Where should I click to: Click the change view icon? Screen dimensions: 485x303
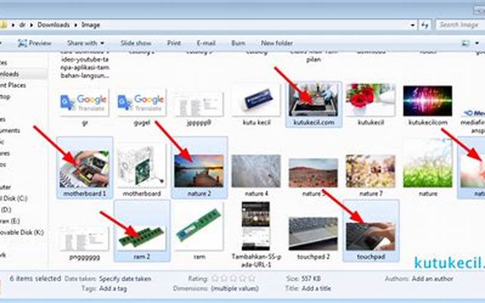(465, 43)
